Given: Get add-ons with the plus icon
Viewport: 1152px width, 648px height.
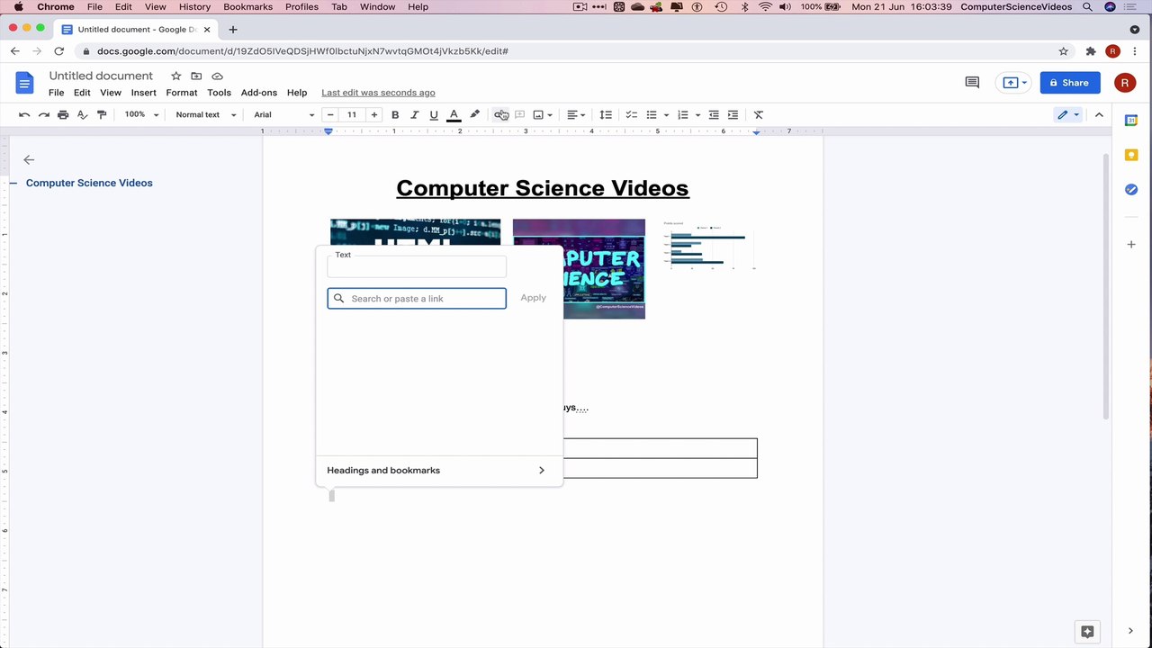Looking at the screenshot, I should pos(1131,244).
